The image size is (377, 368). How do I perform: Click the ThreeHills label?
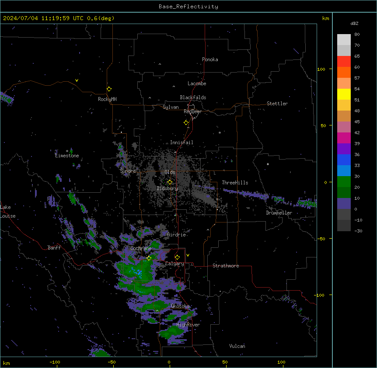235,183
